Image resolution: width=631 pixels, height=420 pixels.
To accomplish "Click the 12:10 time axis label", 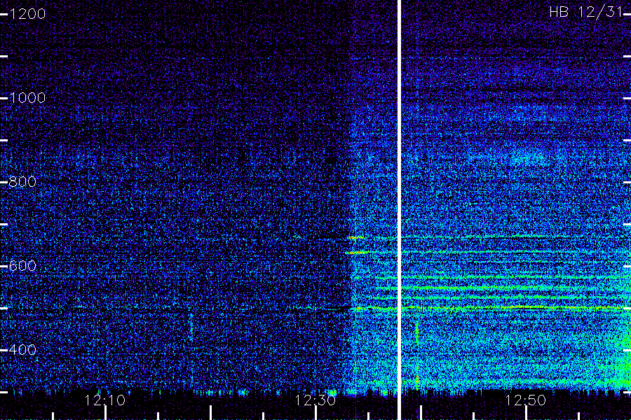I will pyautogui.click(x=105, y=400).
